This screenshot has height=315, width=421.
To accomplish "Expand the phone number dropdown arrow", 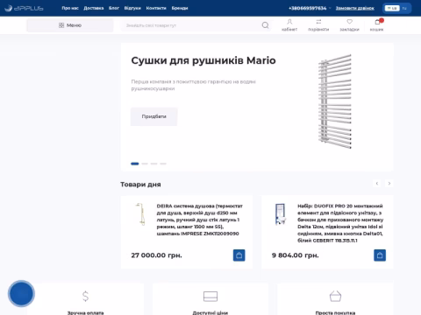I will click(x=330, y=8).
